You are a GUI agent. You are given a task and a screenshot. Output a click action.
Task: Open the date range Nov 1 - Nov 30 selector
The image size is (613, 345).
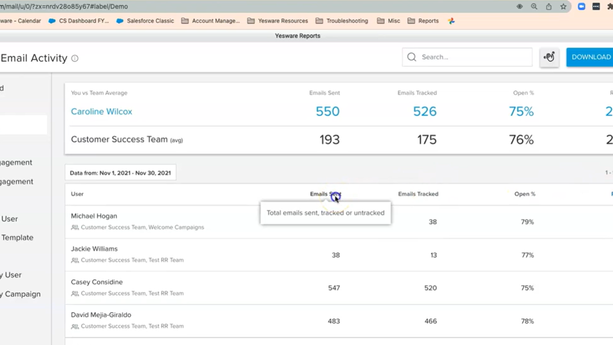coord(121,172)
